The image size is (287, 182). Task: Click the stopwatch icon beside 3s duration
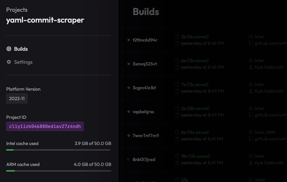tap(177, 37)
